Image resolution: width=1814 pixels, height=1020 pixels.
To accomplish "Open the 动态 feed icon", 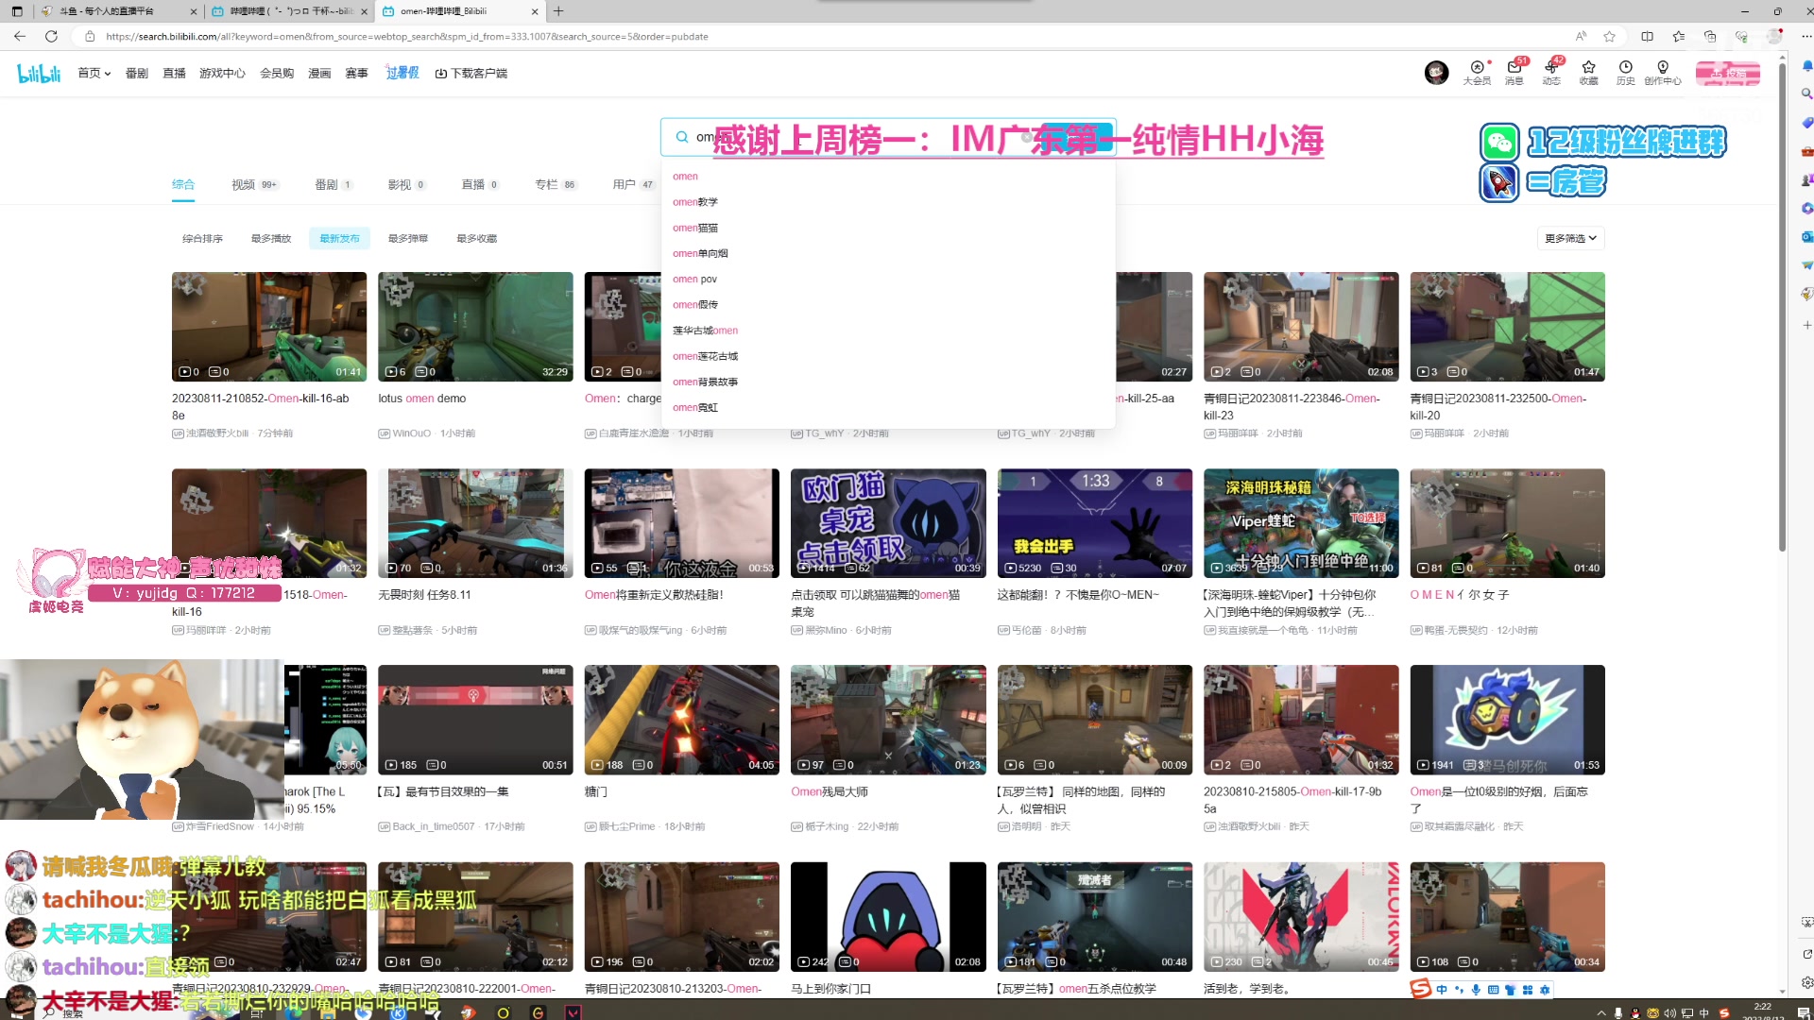I will [x=1551, y=73].
